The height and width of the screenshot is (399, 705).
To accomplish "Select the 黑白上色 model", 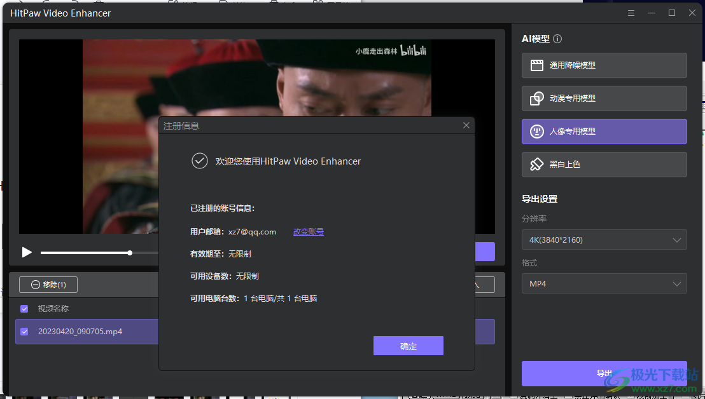I will (x=604, y=165).
